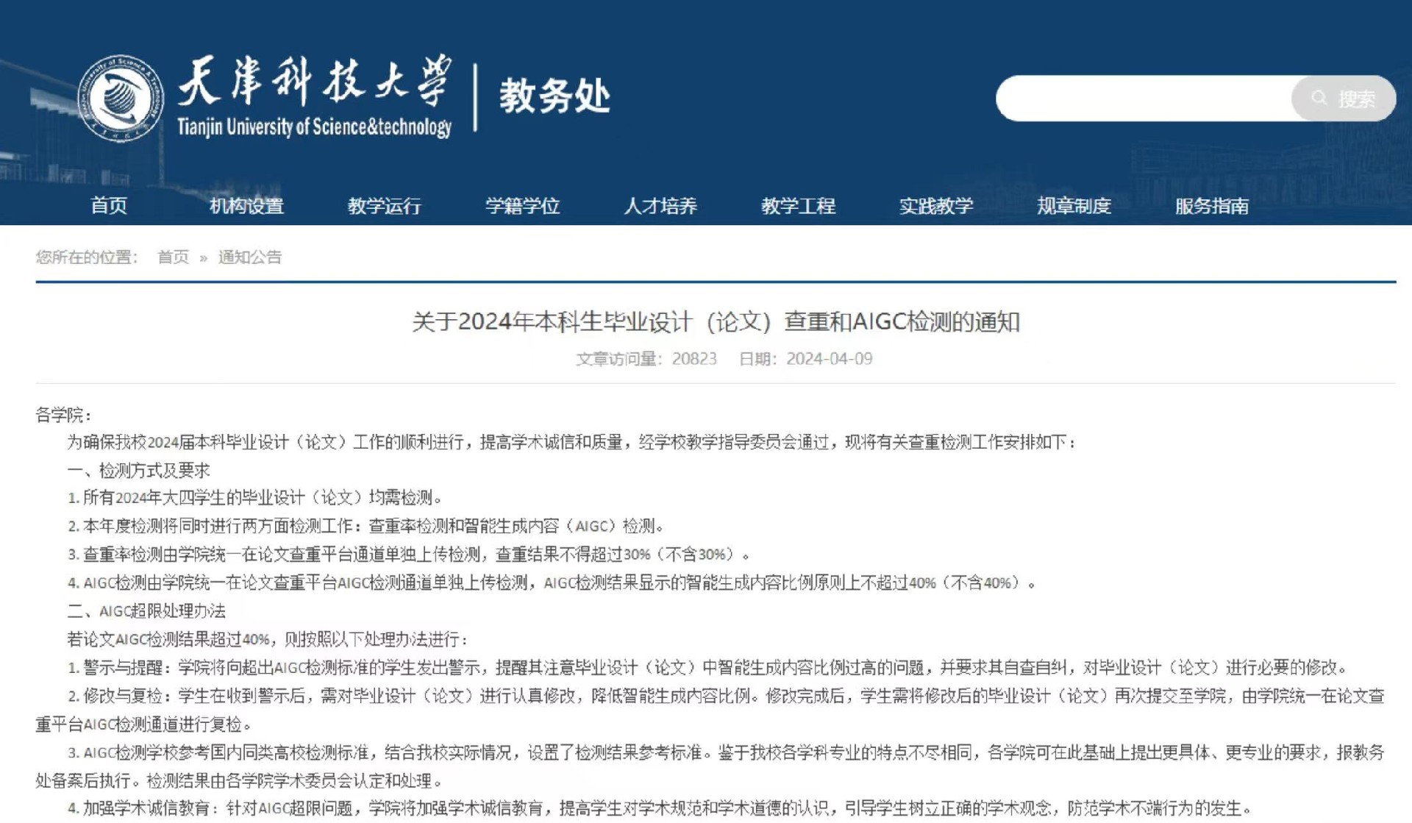Viewport: 1412px width, 823px height.
Task: Click the 教务处 header title
Action: pos(555,96)
